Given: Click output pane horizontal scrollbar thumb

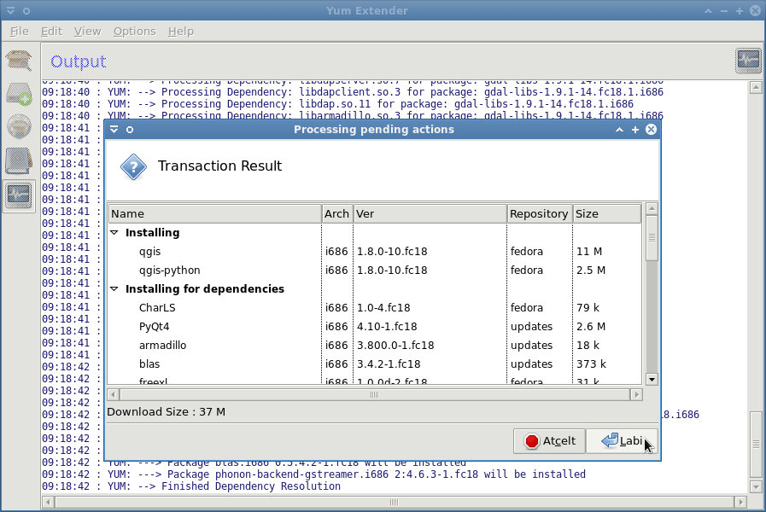Looking at the screenshot, I should point(395,502).
